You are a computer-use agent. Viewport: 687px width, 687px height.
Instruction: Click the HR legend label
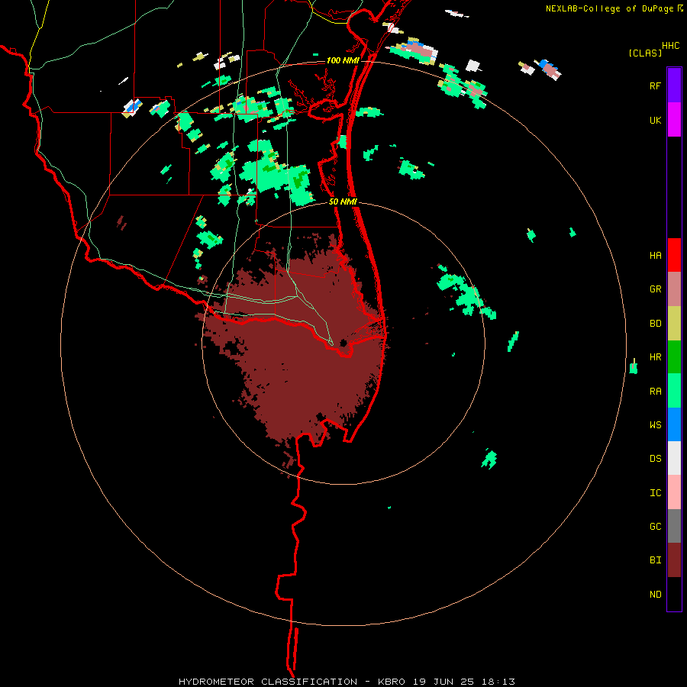(x=655, y=357)
